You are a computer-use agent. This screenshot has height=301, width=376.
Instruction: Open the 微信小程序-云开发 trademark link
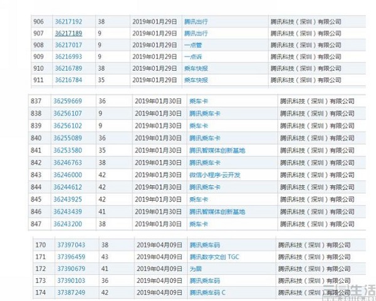[x=214, y=175]
